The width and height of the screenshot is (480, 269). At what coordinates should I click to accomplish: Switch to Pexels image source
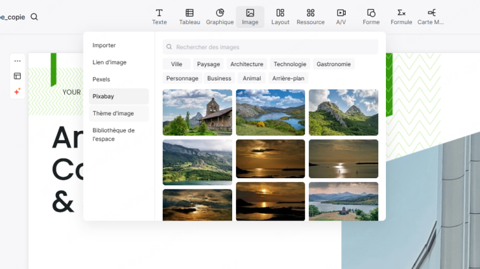tap(101, 79)
